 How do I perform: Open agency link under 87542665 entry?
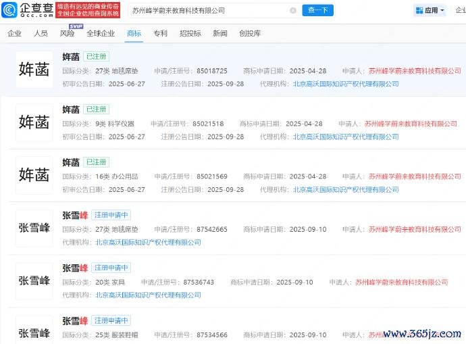coord(148,243)
